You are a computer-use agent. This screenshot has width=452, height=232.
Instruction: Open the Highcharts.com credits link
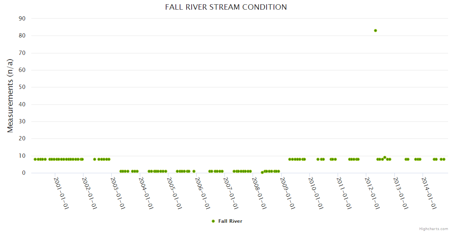pos(433,229)
